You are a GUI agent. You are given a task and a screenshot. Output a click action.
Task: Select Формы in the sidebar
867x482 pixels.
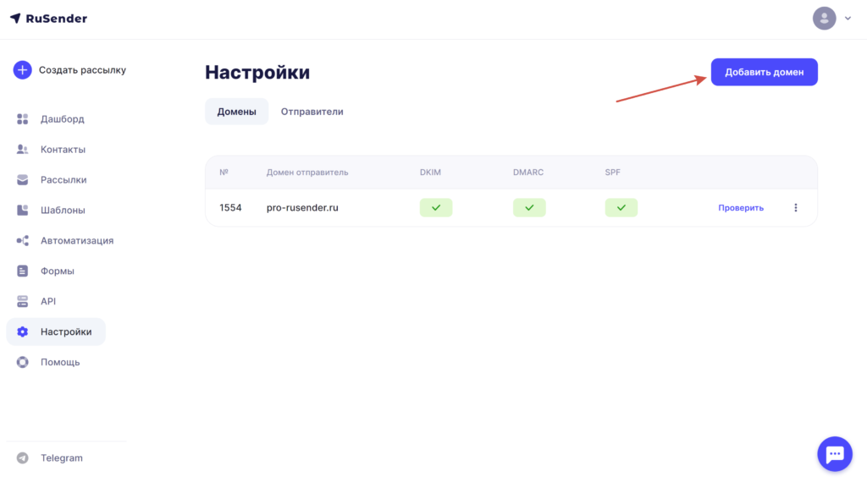57,271
